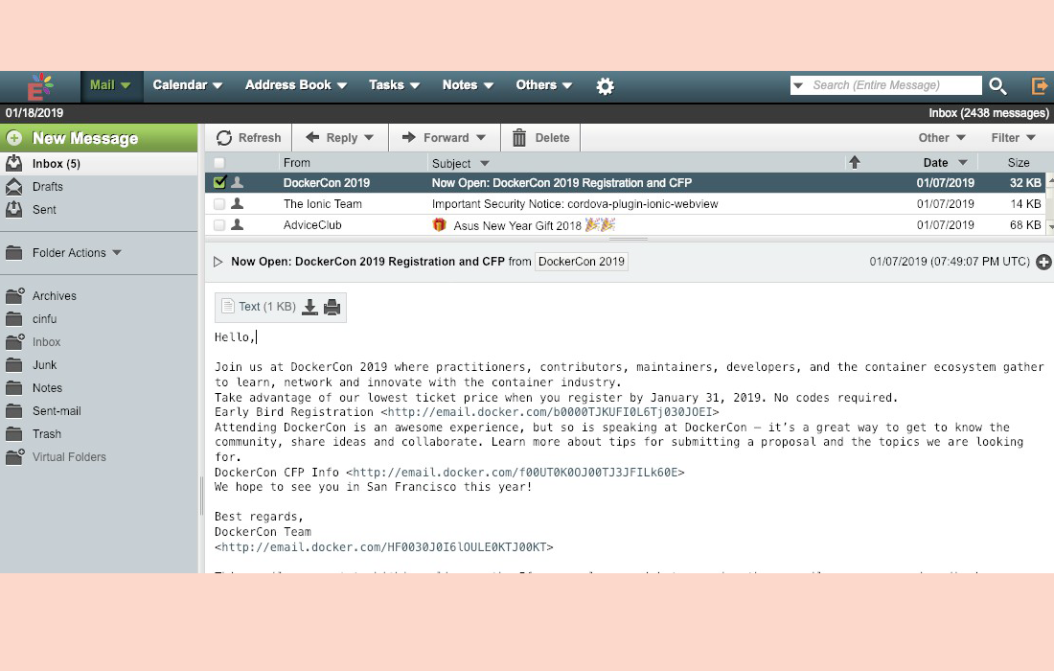This screenshot has width=1054, height=671.
Task: Click the text document icon in attachment box
Action: (228, 306)
